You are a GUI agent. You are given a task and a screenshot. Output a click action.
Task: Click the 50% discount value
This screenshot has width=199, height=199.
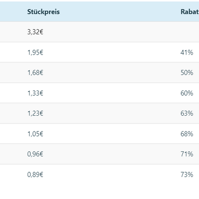pyautogui.click(x=187, y=73)
